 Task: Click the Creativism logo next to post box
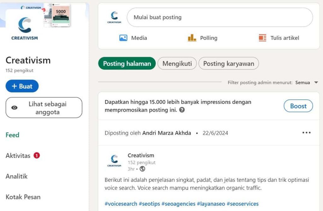(x=114, y=16)
